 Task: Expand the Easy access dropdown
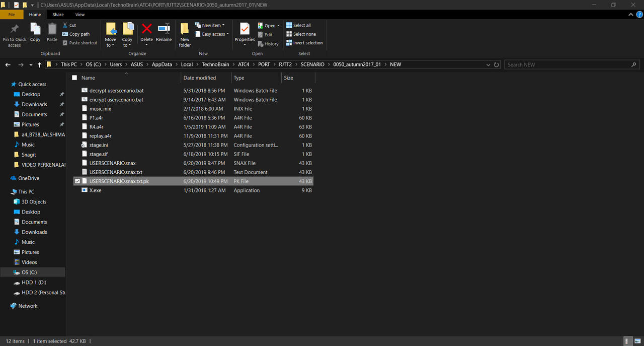tap(211, 34)
